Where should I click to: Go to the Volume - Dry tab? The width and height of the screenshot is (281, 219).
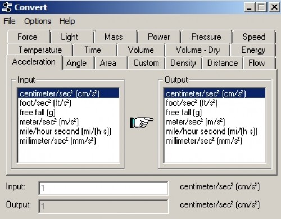coord(198,50)
